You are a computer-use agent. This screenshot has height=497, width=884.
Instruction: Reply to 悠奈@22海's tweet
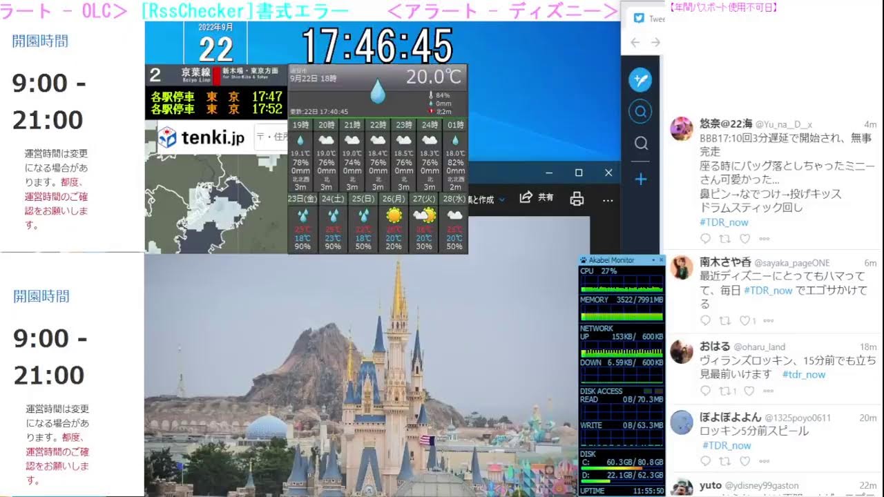[x=705, y=239]
